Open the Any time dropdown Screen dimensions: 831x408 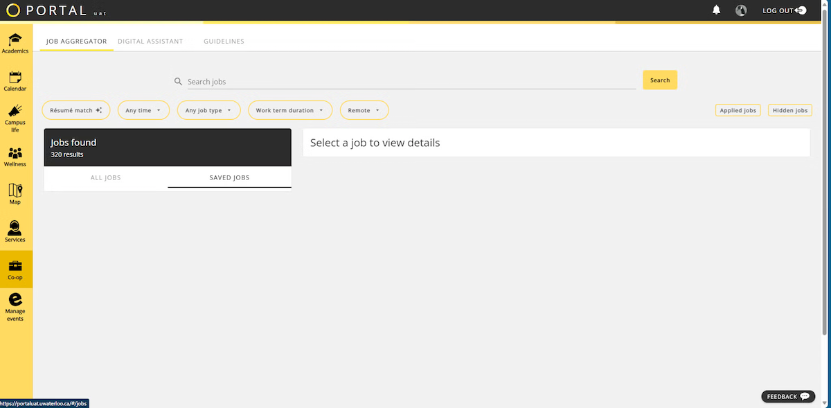click(x=143, y=109)
